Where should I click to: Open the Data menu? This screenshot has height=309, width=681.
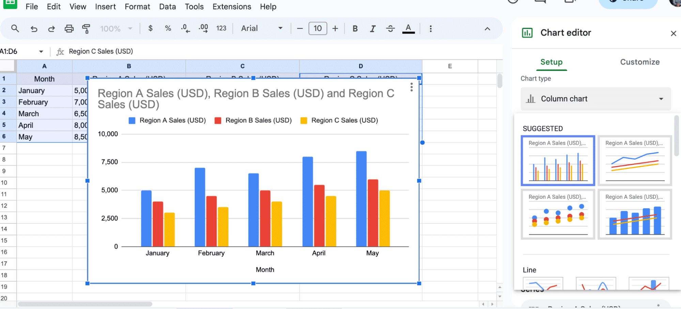167,6
